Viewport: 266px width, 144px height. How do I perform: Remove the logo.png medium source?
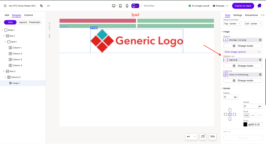pos(260,60)
